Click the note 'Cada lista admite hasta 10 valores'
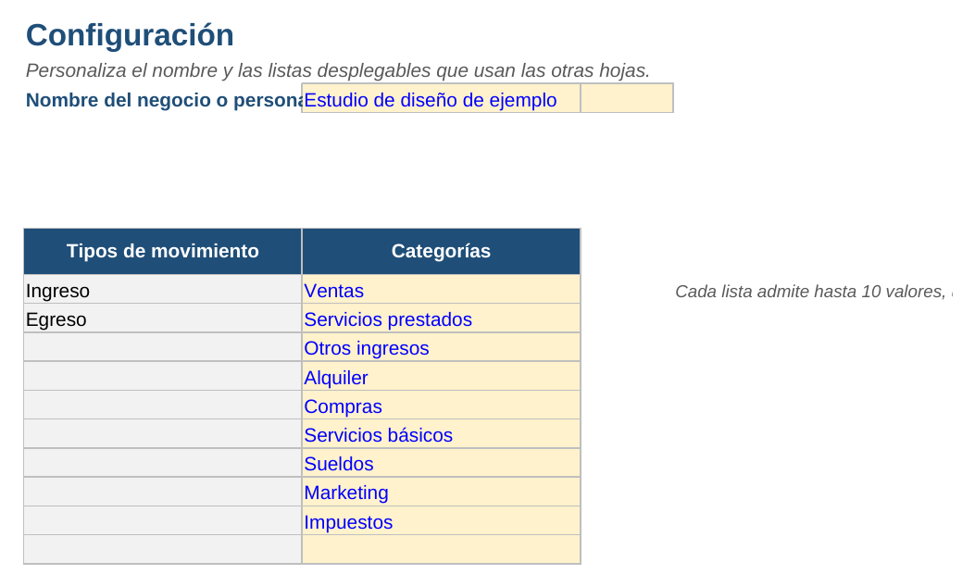The height and width of the screenshot is (587, 975). pos(813,292)
